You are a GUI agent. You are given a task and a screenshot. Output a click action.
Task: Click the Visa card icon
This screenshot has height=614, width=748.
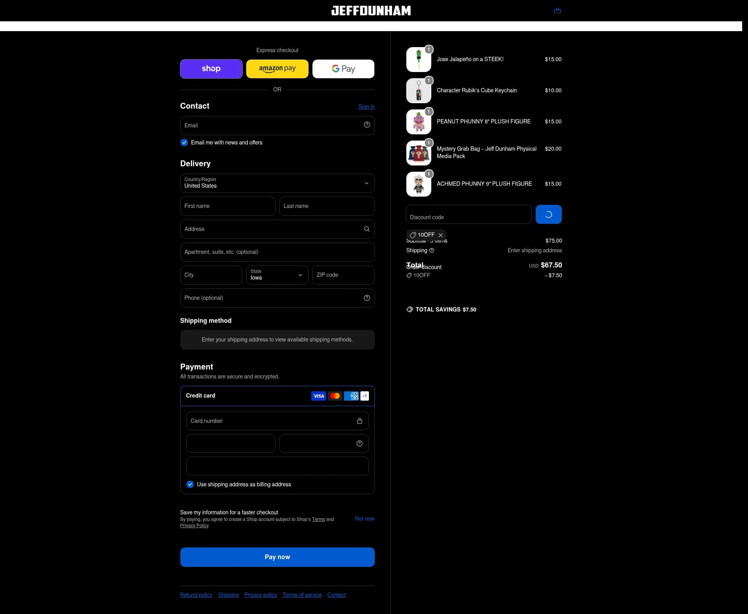319,396
